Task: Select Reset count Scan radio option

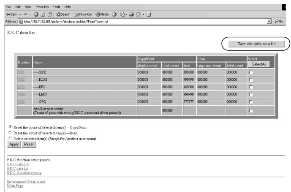Action: 10,133
